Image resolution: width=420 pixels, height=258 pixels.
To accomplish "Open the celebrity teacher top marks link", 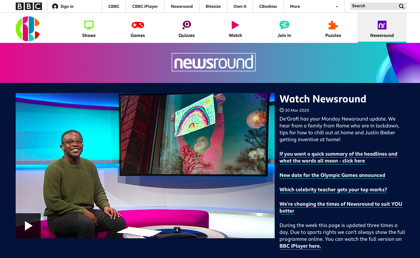I will tap(333, 190).
